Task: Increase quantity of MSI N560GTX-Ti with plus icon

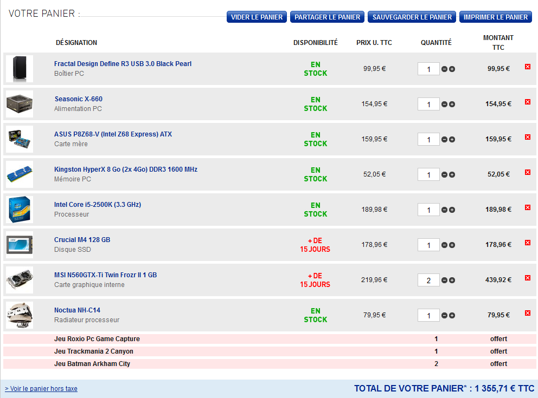Action: tap(452, 280)
